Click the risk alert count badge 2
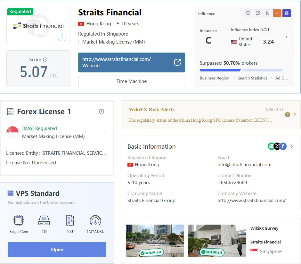 (x=287, y=115)
